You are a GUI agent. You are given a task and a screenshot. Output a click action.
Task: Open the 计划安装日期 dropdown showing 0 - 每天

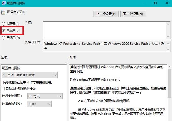(45, 96)
